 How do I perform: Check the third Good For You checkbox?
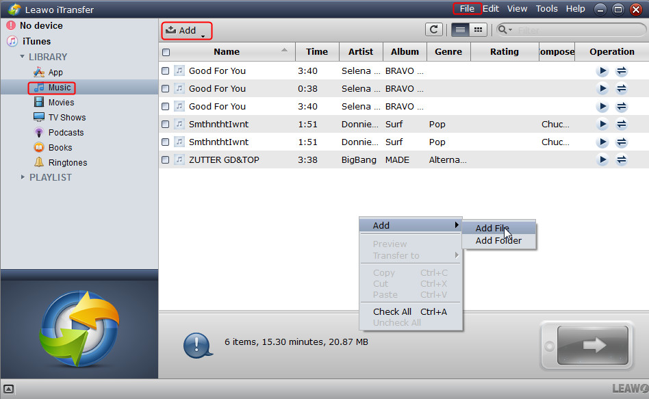point(165,106)
